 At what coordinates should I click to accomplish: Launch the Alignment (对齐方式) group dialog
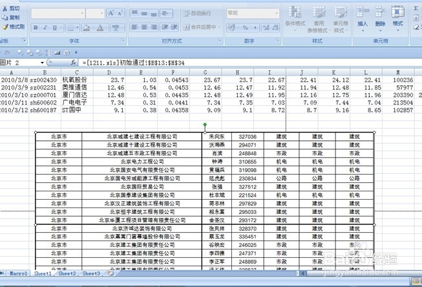[220, 40]
